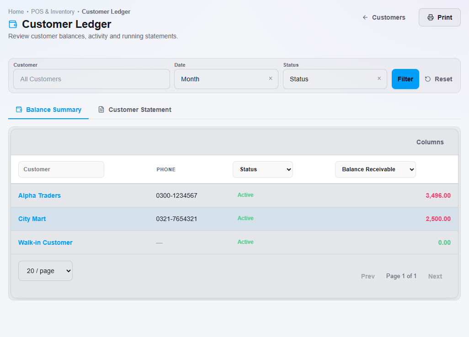Viewport: 469px width, 337px height.
Task: Click Alpha Traders balance 3,496.00
Action: pyautogui.click(x=438, y=195)
